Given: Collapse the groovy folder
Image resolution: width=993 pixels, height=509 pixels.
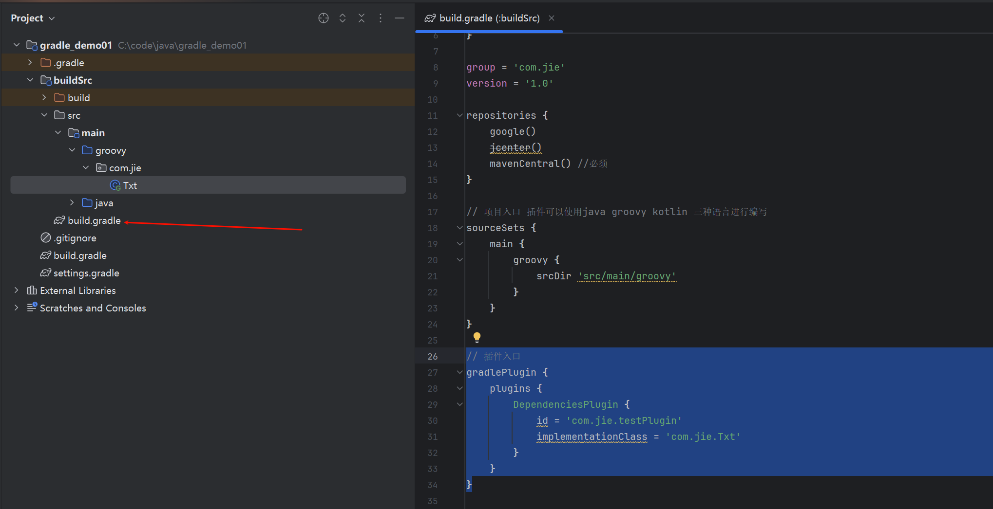Looking at the screenshot, I should [72, 150].
